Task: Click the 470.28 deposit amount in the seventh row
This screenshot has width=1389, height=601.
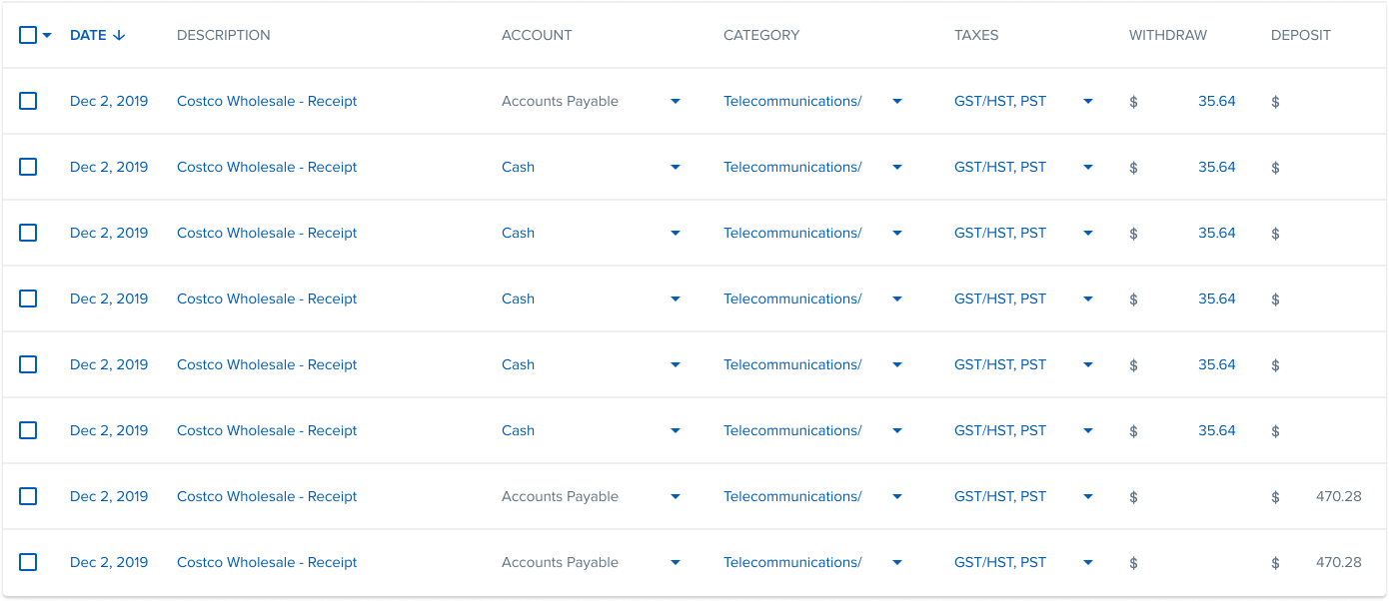Action: click(1338, 496)
